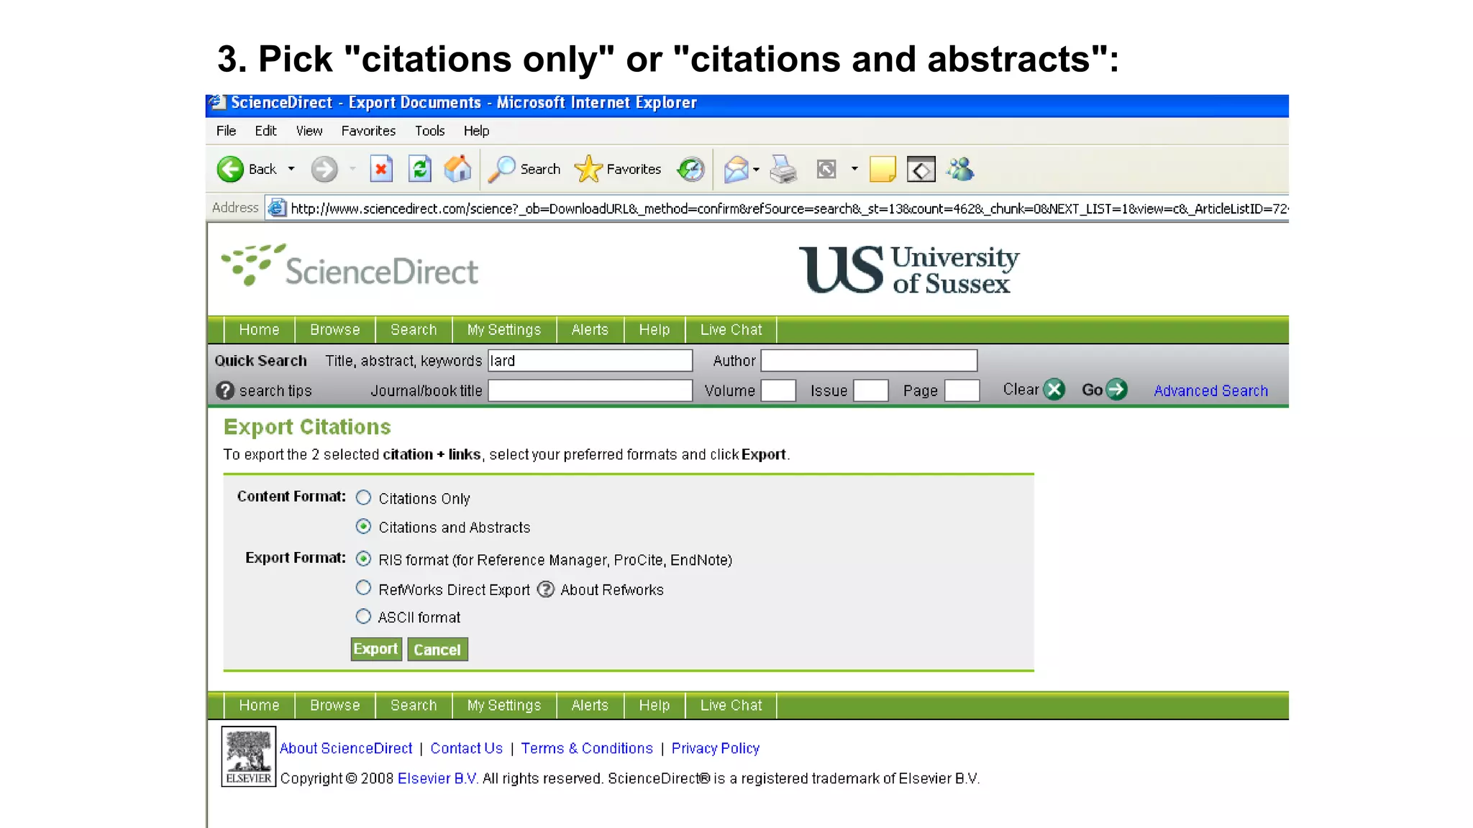1473x828 pixels.
Task: Select Citations Only radio button
Action: pos(363,497)
